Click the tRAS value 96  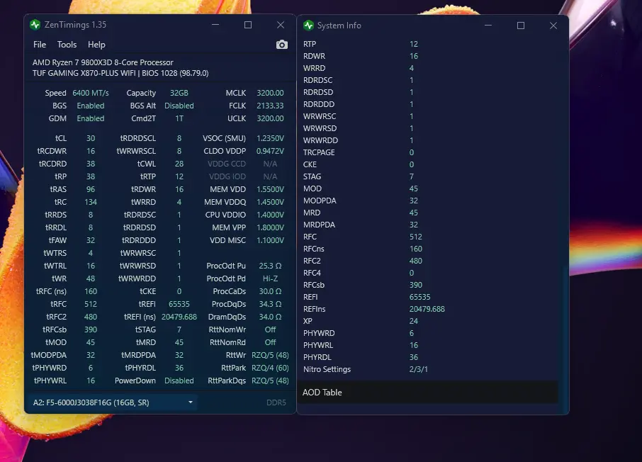(x=91, y=189)
